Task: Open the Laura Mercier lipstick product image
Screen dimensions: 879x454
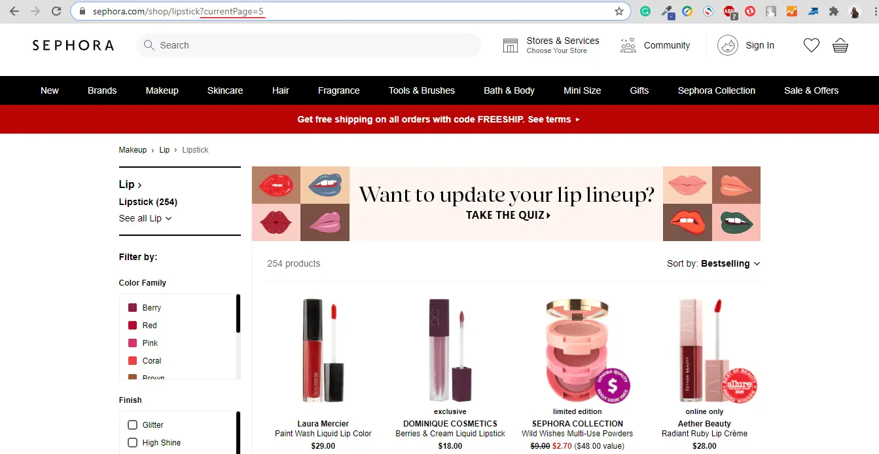Action: pos(323,350)
